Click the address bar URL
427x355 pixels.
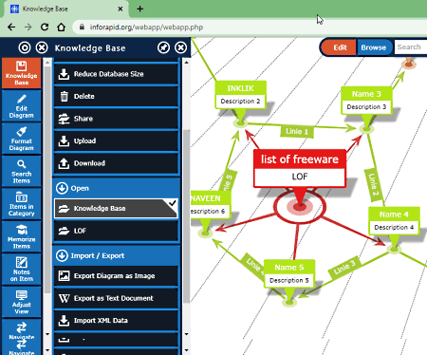[x=146, y=28]
